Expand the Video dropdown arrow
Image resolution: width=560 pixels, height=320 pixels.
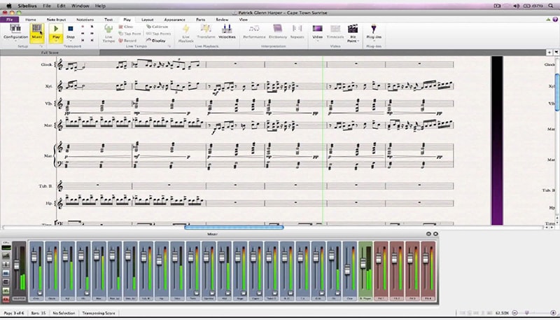pyautogui.click(x=318, y=41)
